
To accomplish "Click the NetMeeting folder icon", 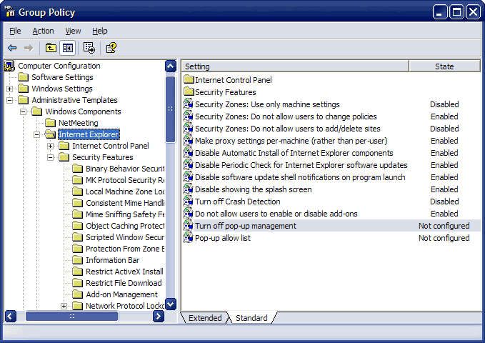I will [x=51, y=123].
